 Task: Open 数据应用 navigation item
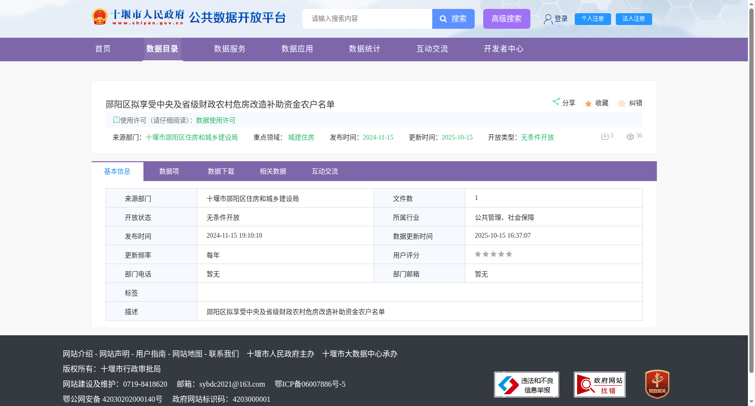(297, 49)
